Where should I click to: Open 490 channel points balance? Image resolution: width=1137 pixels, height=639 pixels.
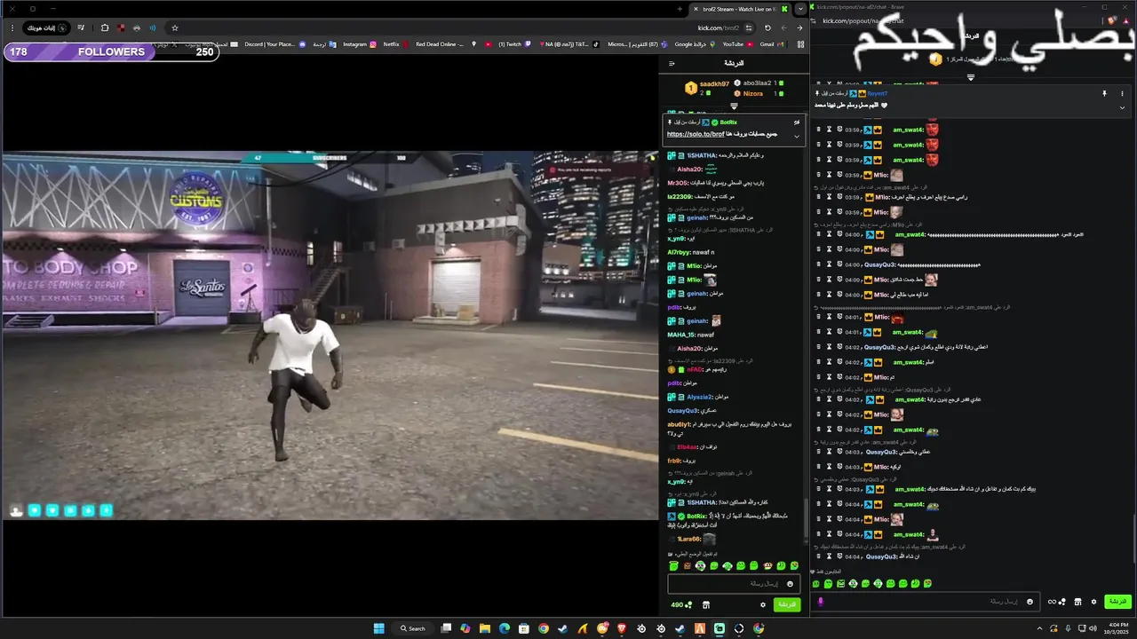681,604
